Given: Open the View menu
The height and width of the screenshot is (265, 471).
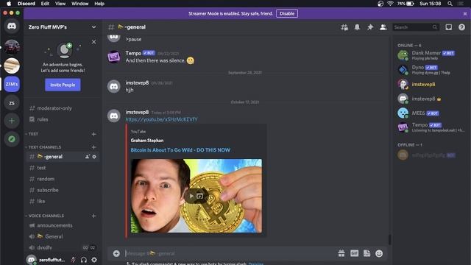Looking at the screenshot, I should tap(60, 4).
